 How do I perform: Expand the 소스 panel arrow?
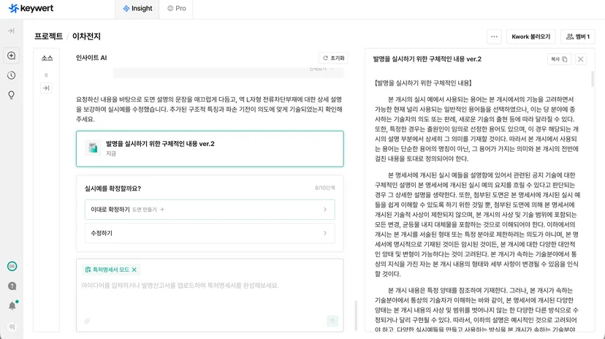click(46, 88)
